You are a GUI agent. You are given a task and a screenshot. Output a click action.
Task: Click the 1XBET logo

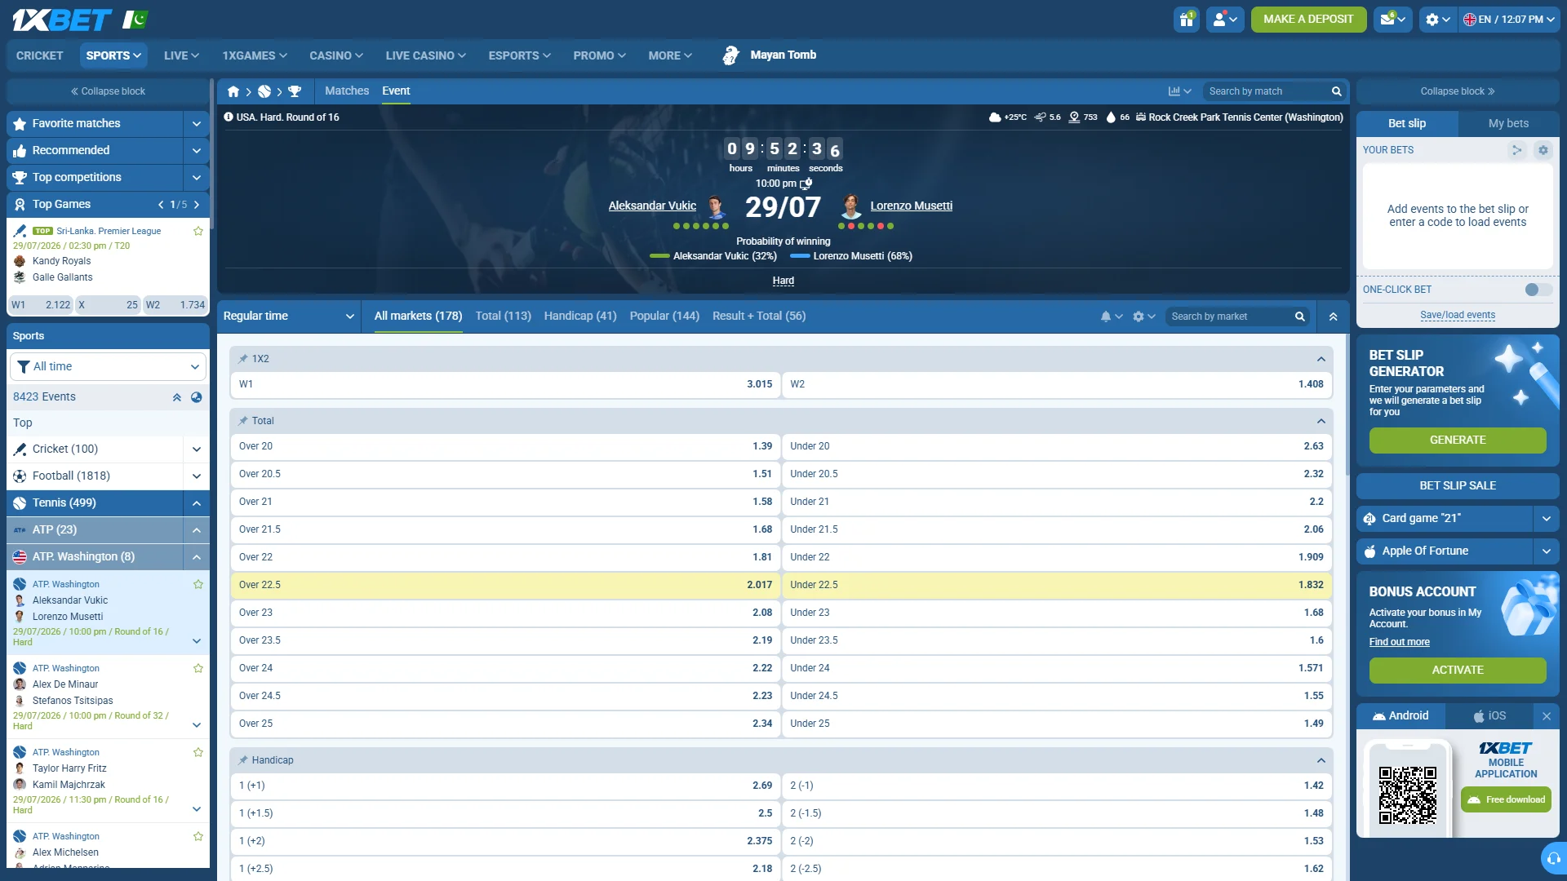coord(61,20)
